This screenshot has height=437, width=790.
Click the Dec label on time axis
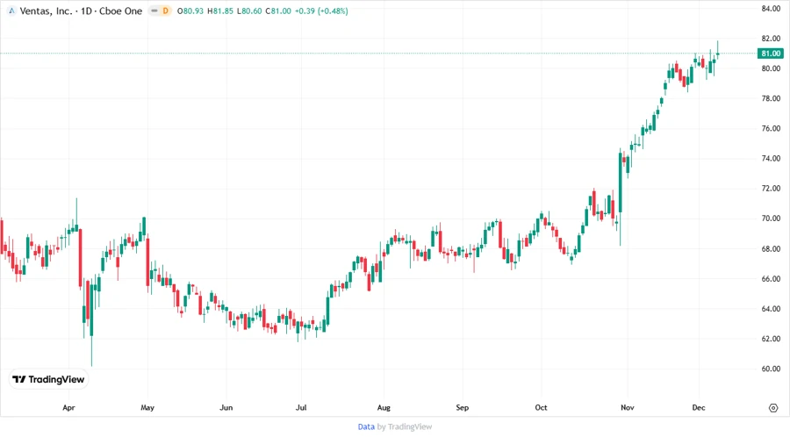(699, 408)
